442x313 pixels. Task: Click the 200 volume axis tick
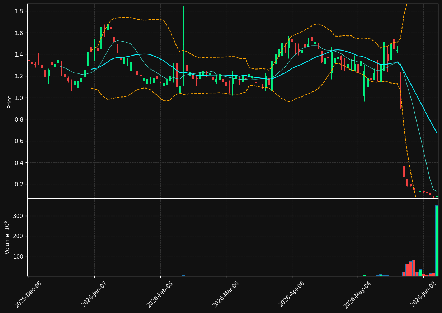pos(19,236)
